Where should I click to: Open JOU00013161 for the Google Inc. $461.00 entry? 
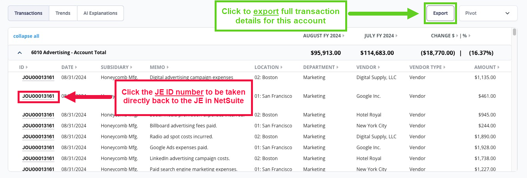click(x=38, y=96)
